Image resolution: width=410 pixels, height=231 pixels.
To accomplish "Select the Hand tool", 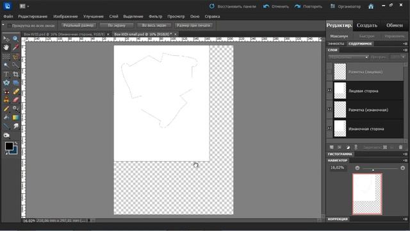I will tap(6, 47).
